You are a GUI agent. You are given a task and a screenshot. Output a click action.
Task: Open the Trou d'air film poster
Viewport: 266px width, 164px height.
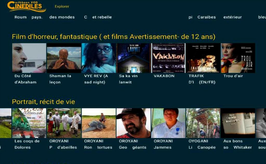[x=238, y=58]
